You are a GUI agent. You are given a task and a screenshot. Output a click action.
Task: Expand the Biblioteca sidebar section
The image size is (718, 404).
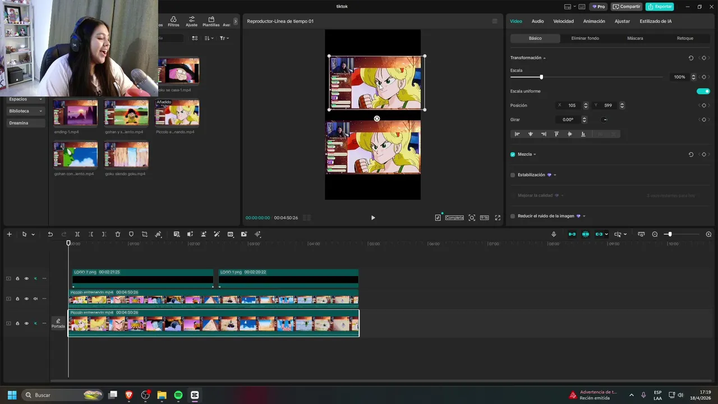point(40,111)
